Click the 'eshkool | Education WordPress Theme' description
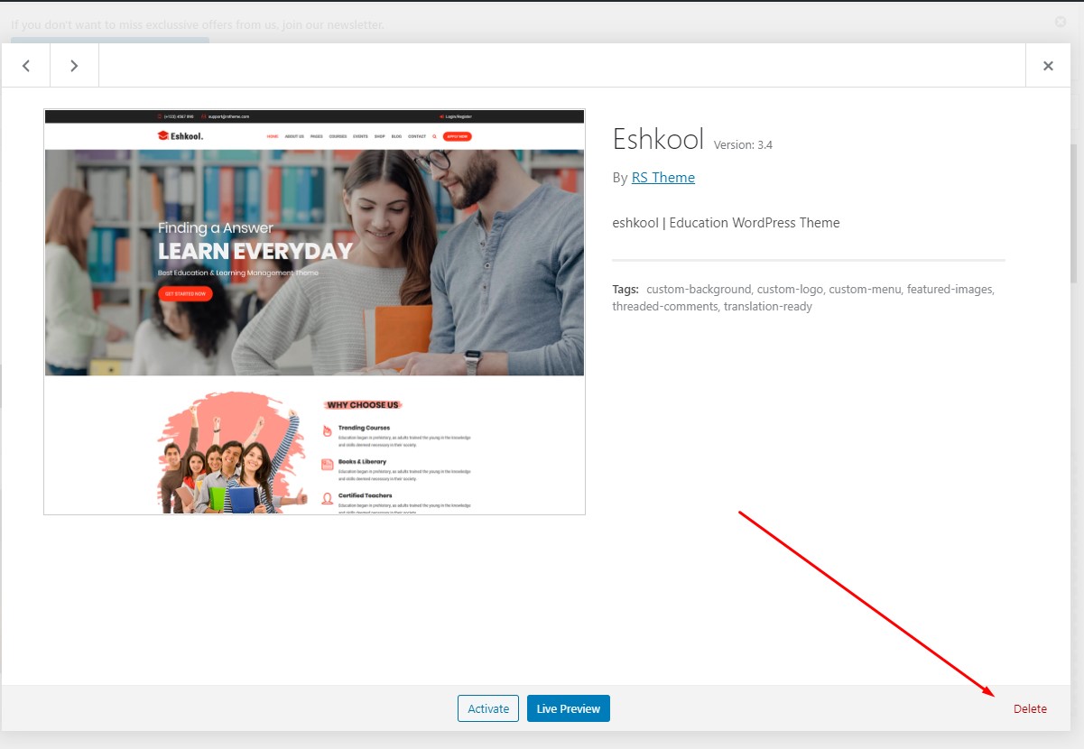 [x=726, y=223]
